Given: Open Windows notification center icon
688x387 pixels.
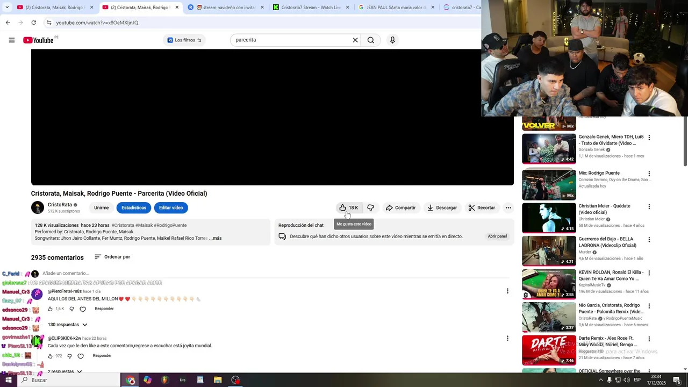Looking at the screenshot, I should pos(677,380).
